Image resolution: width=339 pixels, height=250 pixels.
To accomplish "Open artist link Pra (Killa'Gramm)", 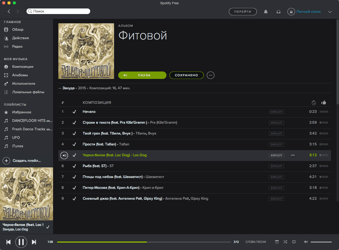I will point(163,122).
